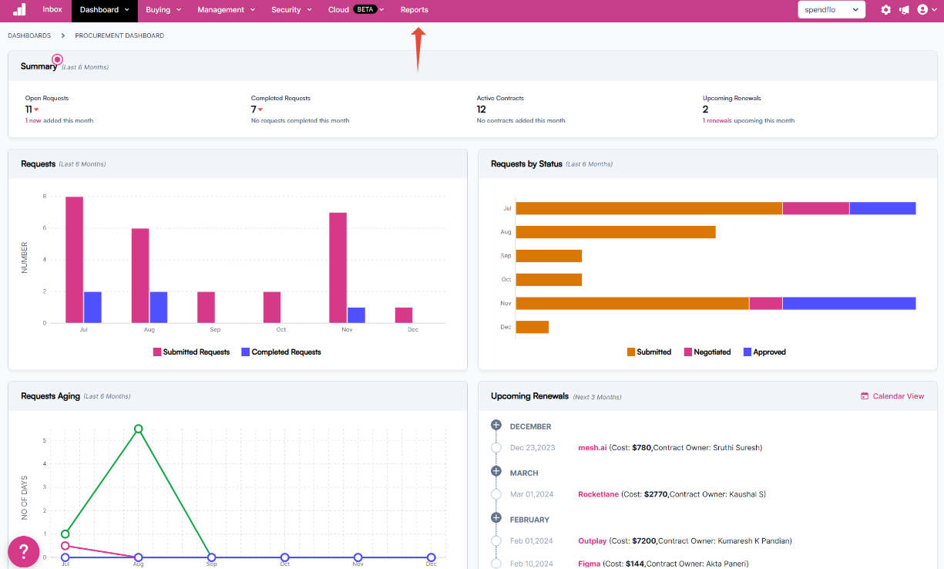Click the 'Dec 23,2023' renewal date
This screenshot has height=569, width=944.
(532, 448)
